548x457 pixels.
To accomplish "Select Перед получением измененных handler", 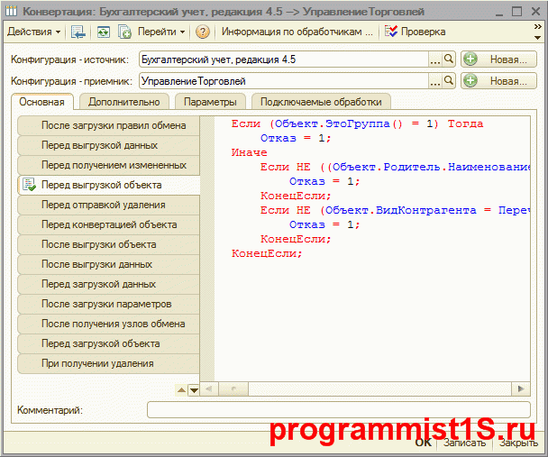I will (109, 165).
